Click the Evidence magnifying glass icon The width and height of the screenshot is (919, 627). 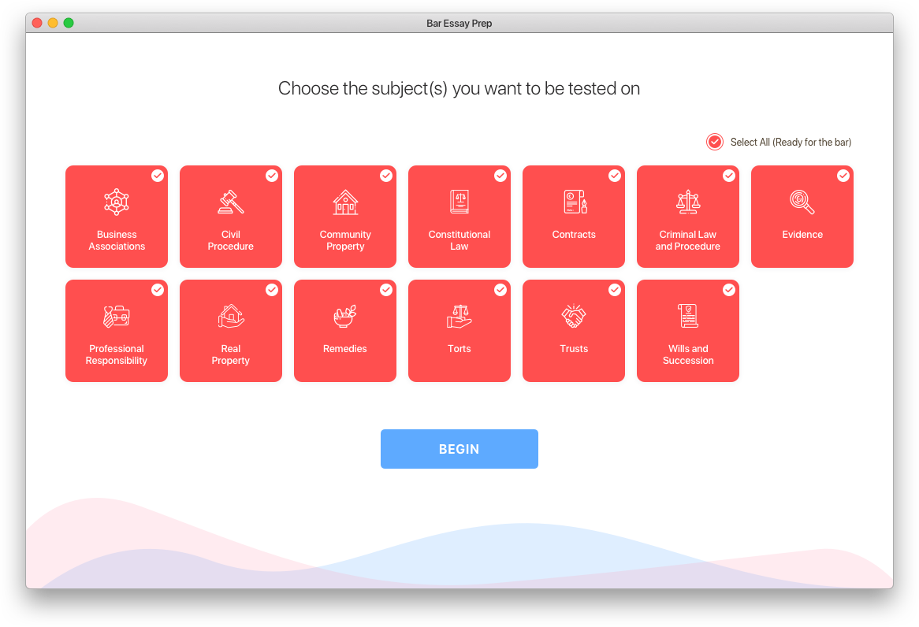(x=802, y=202)
